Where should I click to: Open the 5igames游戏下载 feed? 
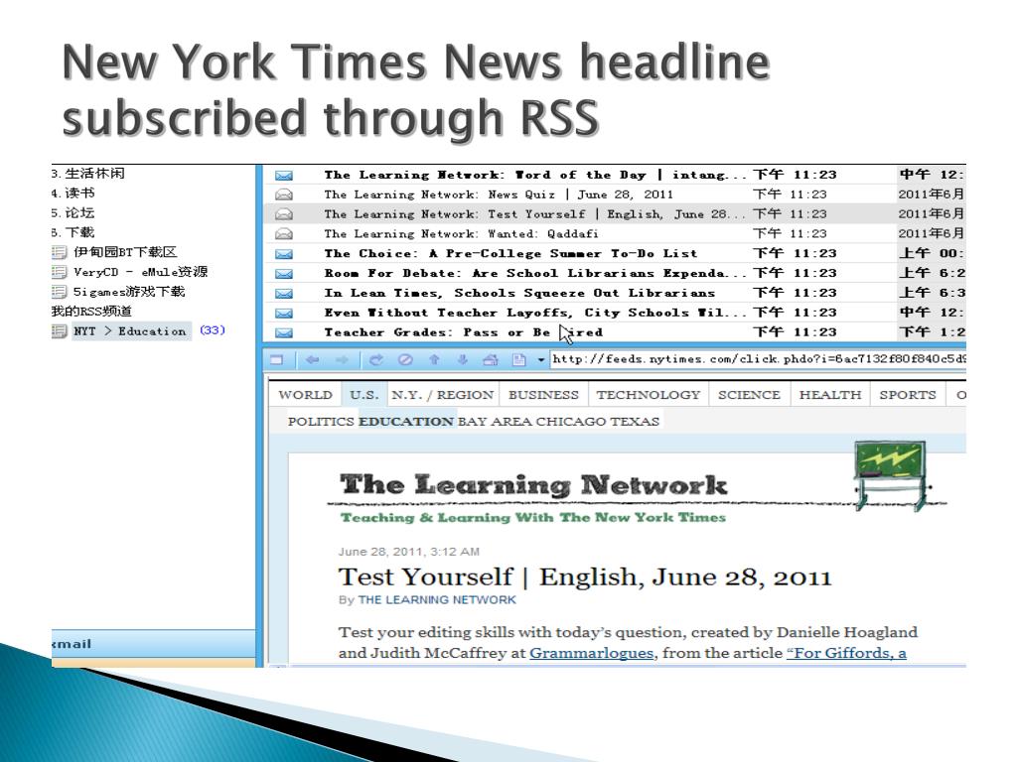129,292
